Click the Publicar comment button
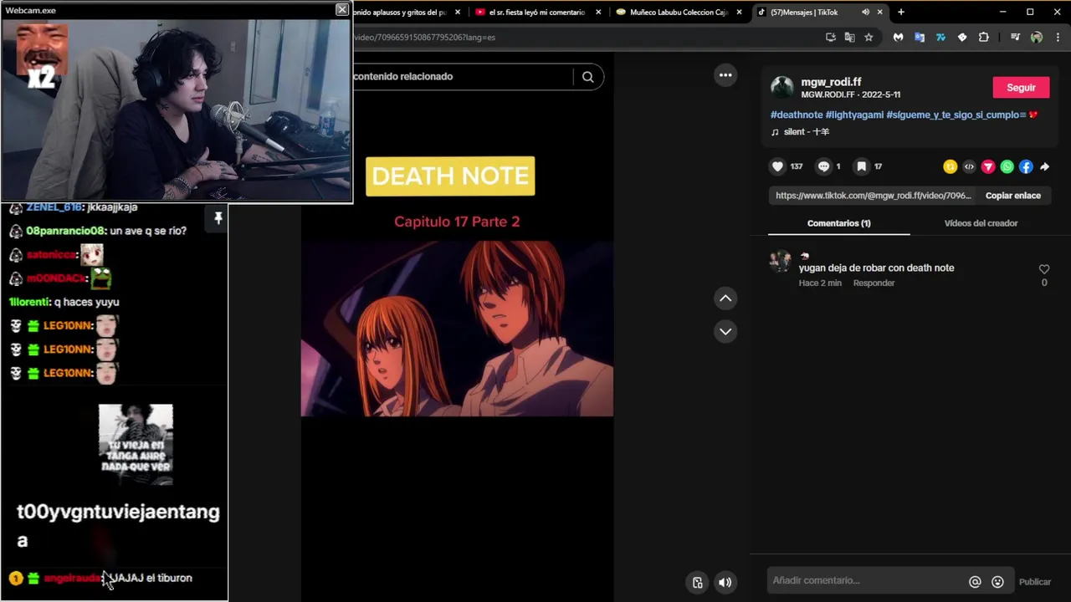The height and width of the screenshot is (602, 1071). pyautogui.click(x=1034, y=582)
